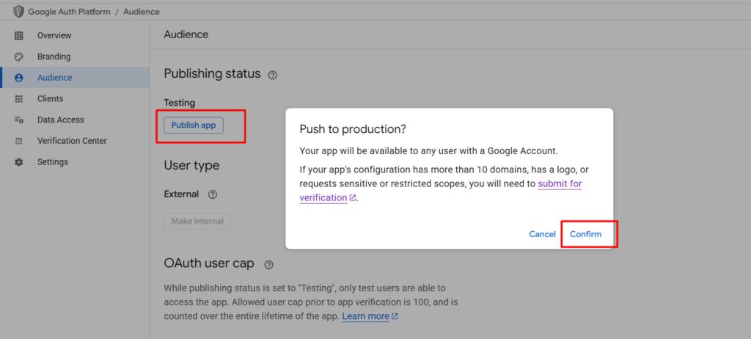Cancel the Push to production dialog
Image resolution: width=751 pixels, height=339 pixels.
[x=542, y=234]
